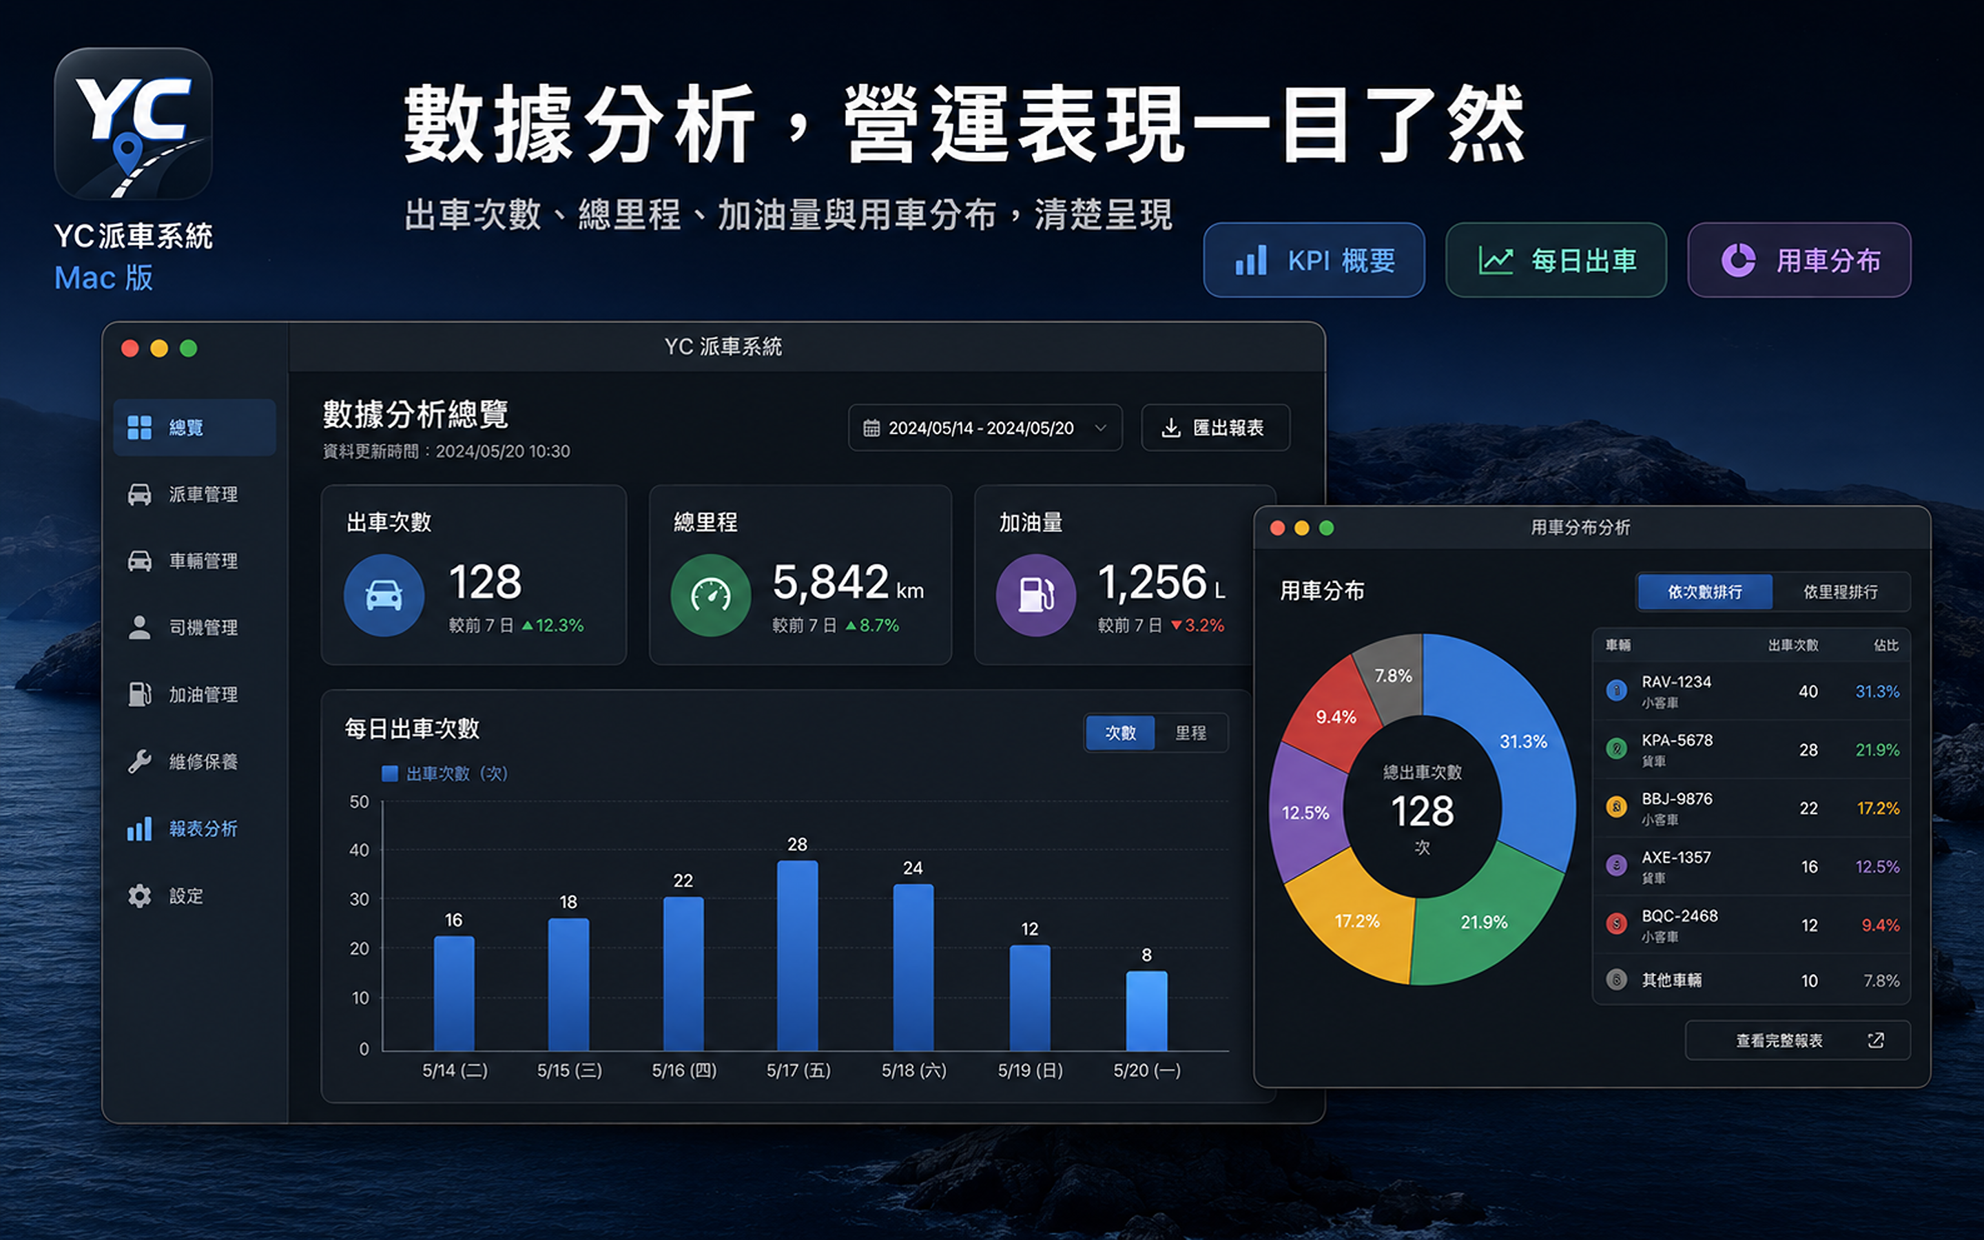Click the 5/17 (五) bar showing 28
This screenshot has width=1984, height=1240.
[797, 955]
